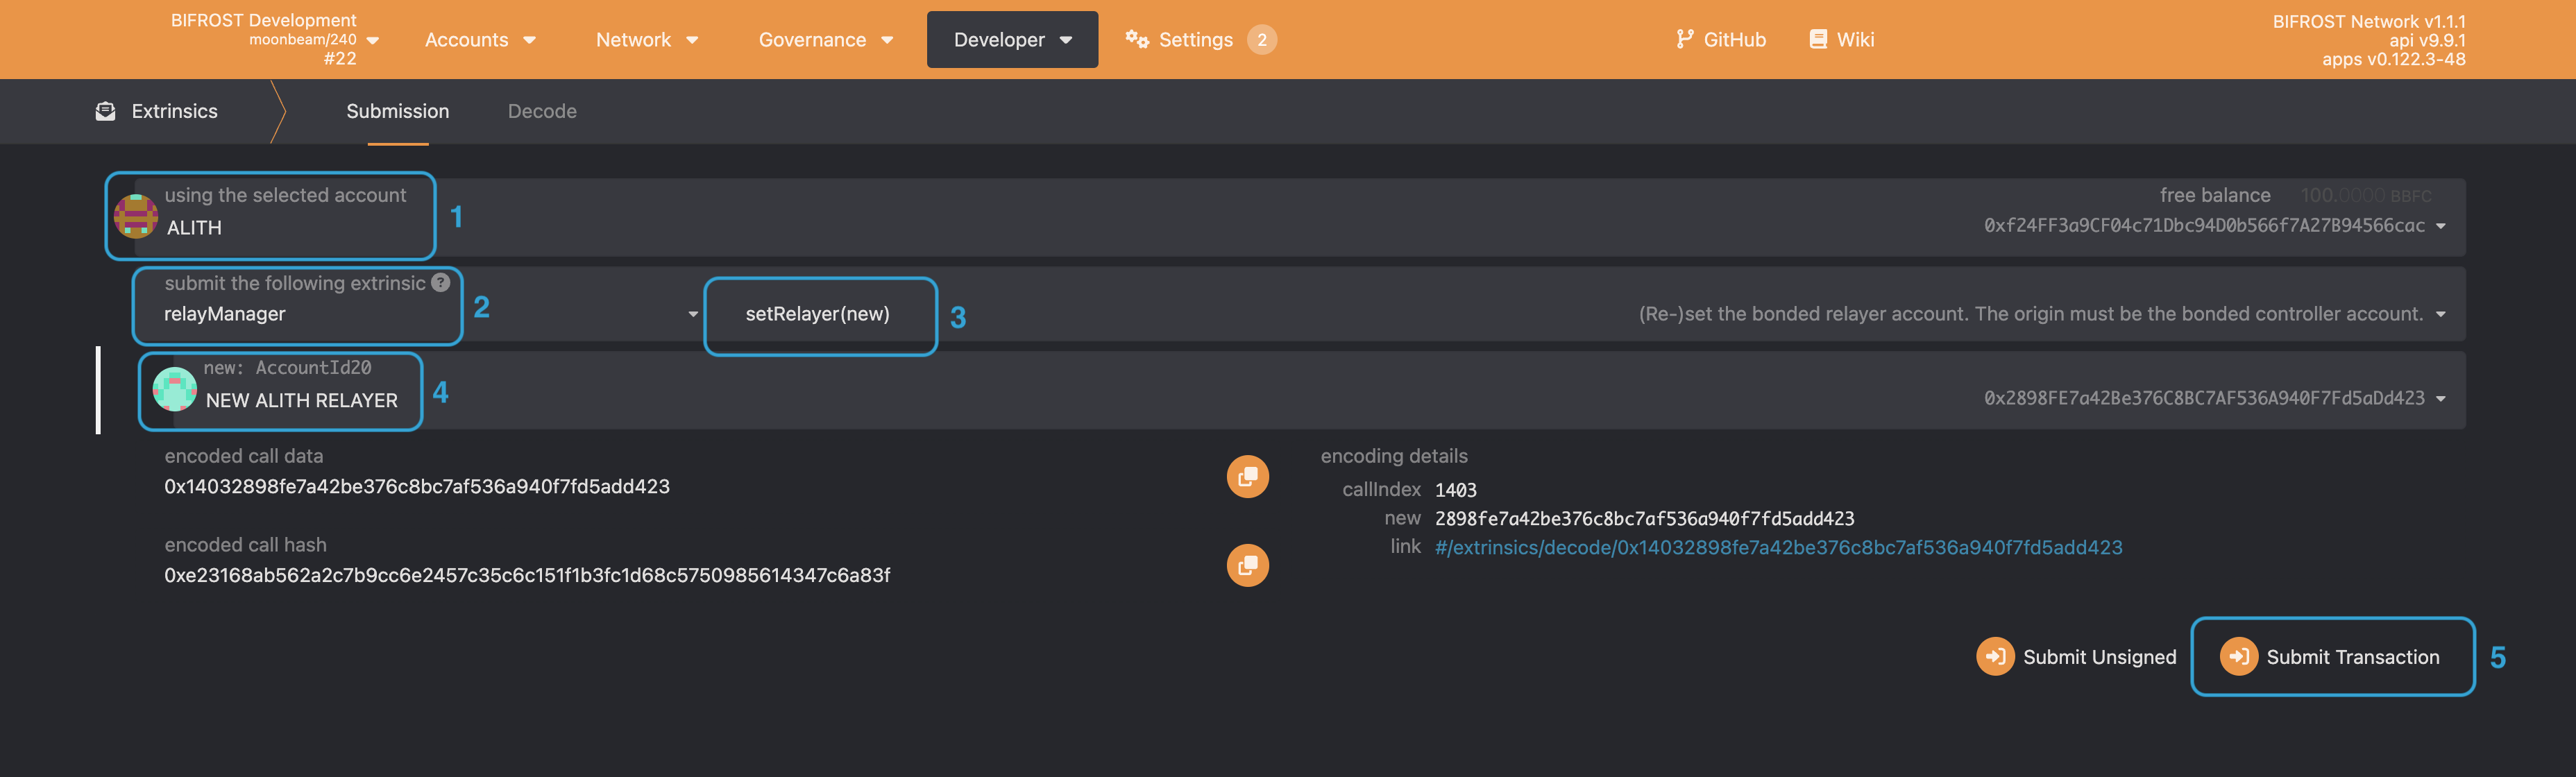This screenshot has width=2576, height=777.
Task: Open the Settings gear menu
Action: click(1137, 39)
